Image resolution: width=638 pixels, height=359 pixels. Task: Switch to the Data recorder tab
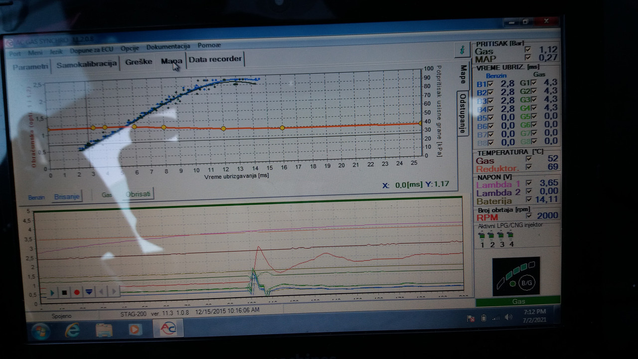215,59
